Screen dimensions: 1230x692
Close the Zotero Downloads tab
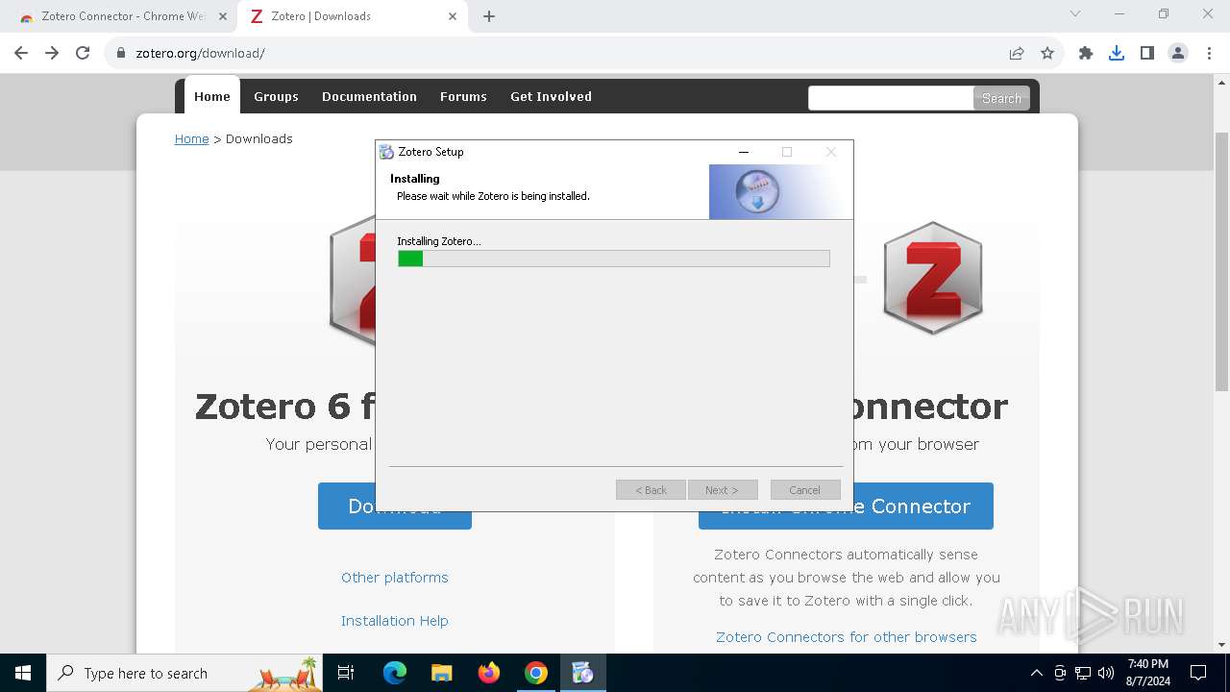tap(453, 16)
